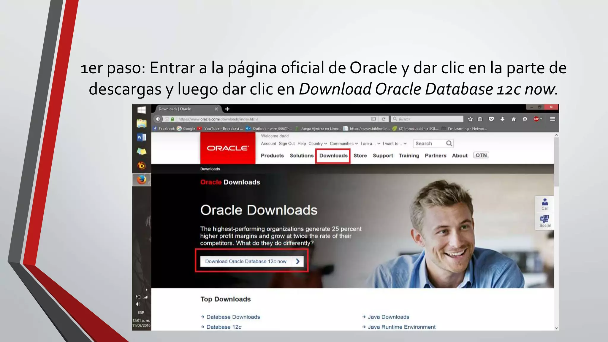Expand the Country dropdown
The image size is (608, 342).
tap(318, 144)
